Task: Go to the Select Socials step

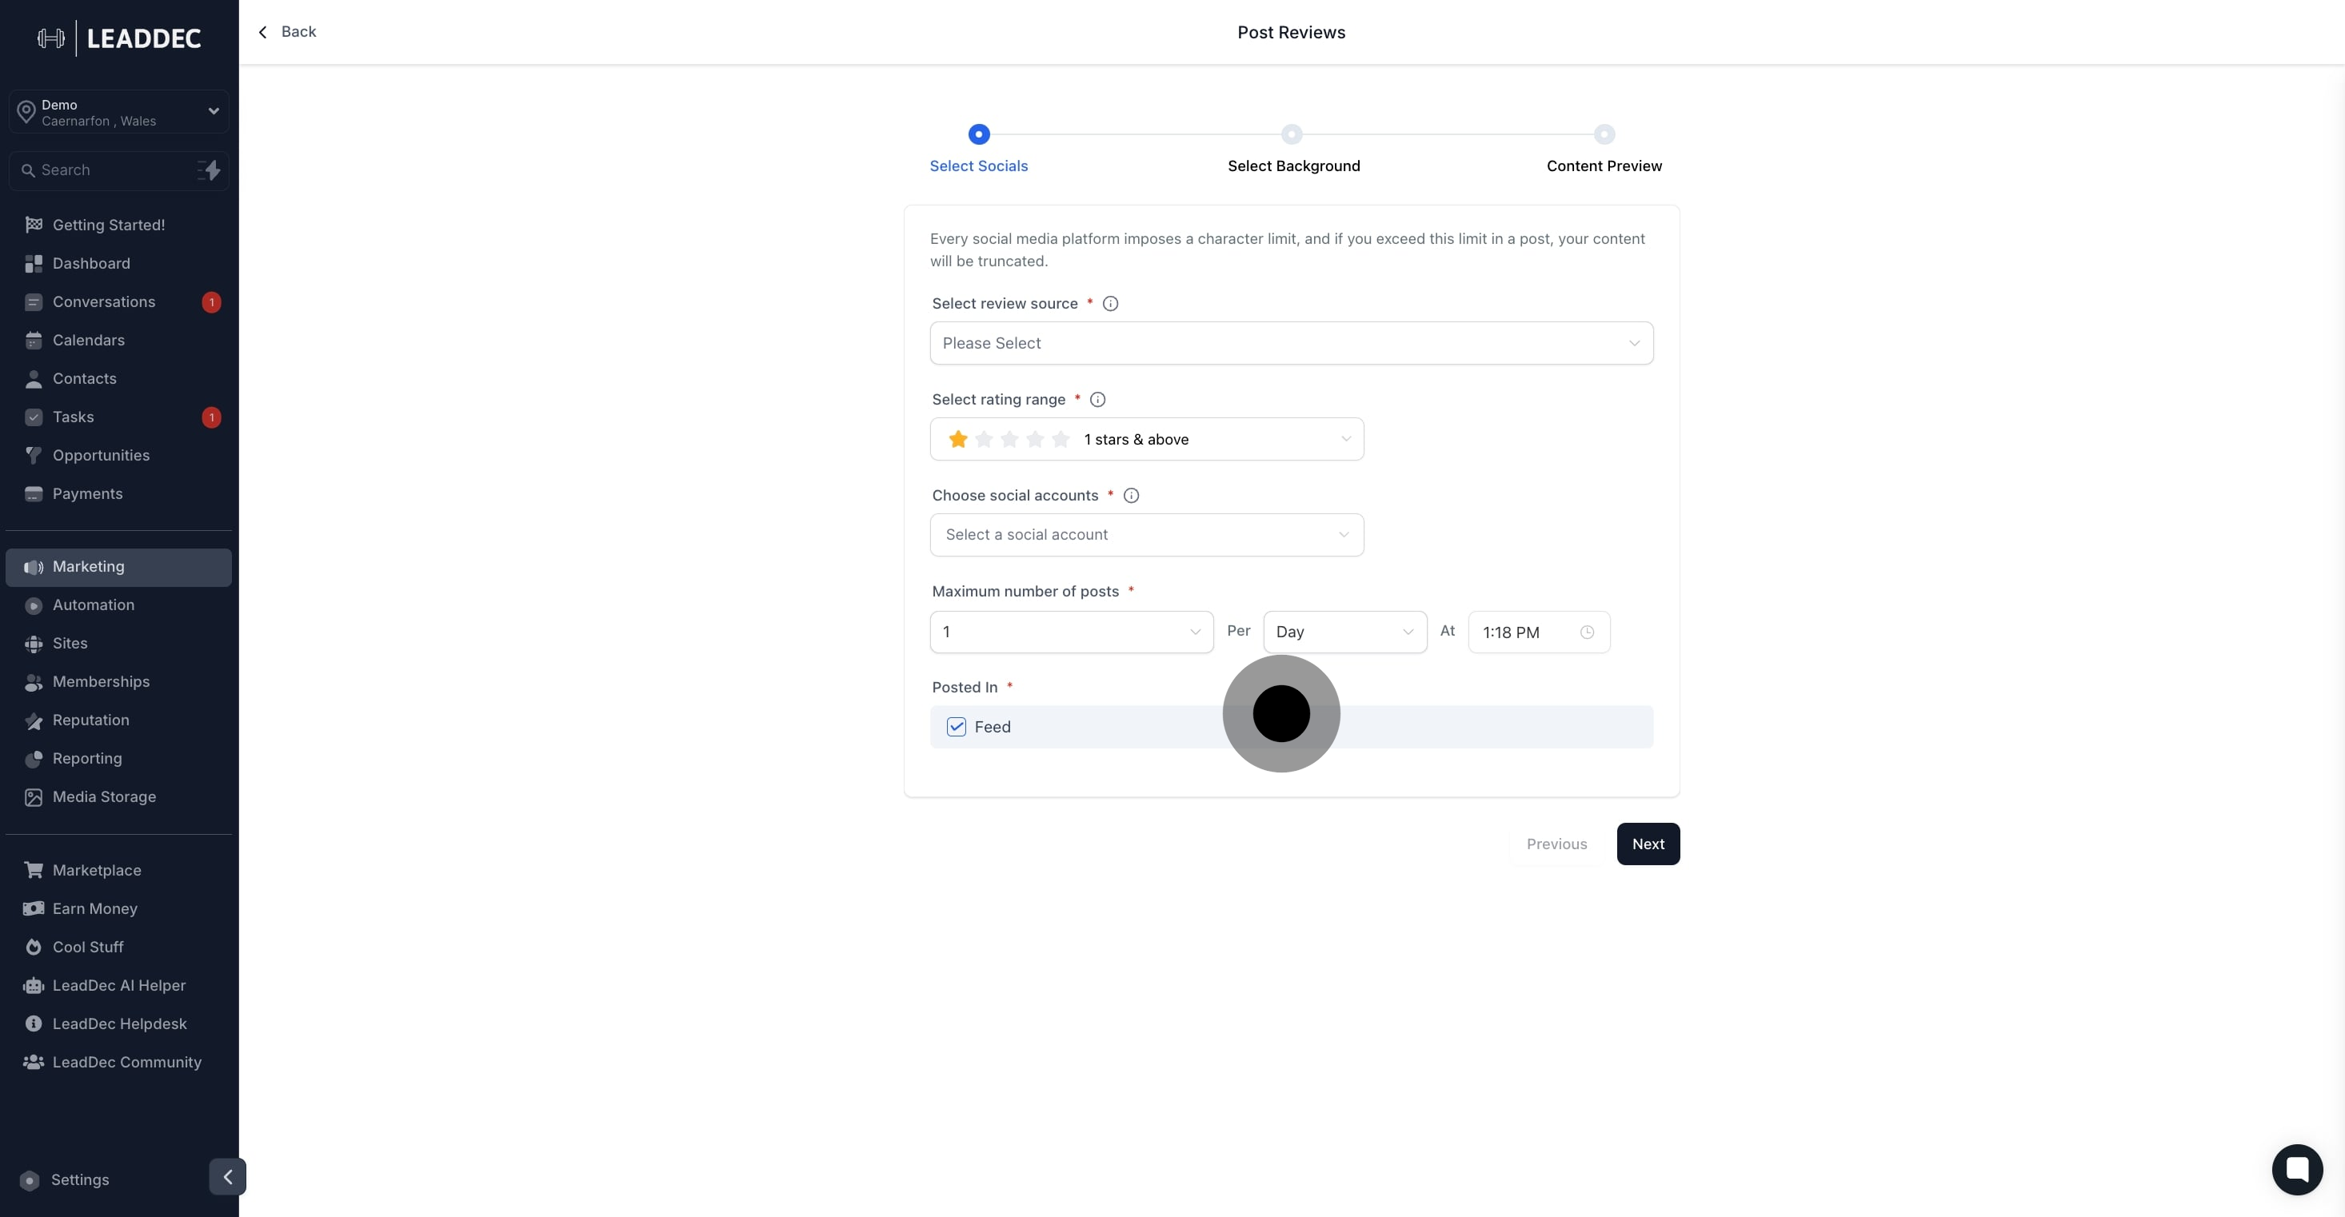Action: click(979, 150)
